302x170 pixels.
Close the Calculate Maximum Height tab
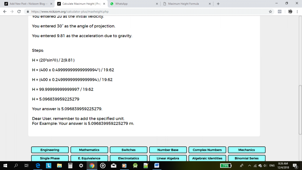tap(104, 4)
